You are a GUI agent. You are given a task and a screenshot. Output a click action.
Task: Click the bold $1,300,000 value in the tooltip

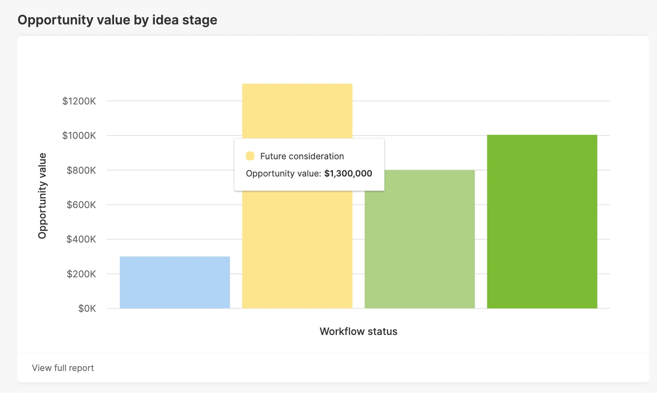pos(348,174)
